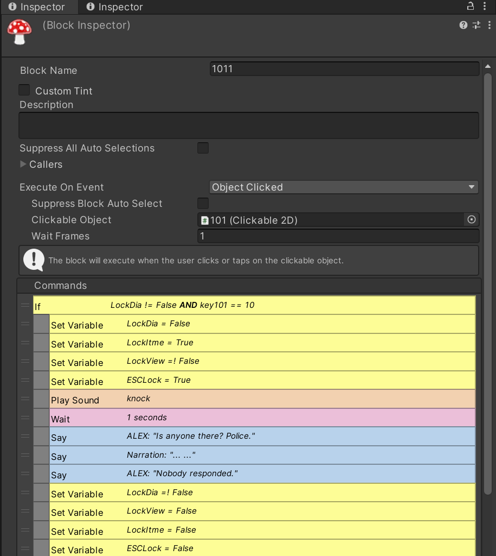
Task: Click the Execute On Event label
Action: click(62, 187)
